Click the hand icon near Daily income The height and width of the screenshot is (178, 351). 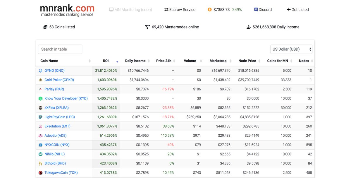tap(249, 27)
